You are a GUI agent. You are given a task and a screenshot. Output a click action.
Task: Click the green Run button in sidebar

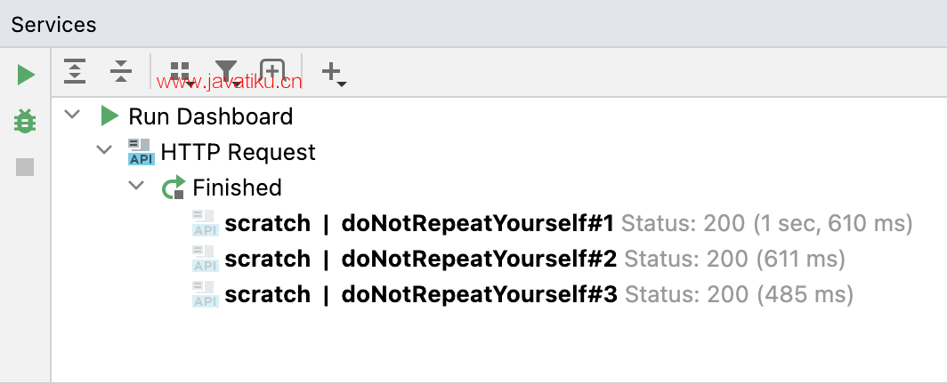click(26, 75)
